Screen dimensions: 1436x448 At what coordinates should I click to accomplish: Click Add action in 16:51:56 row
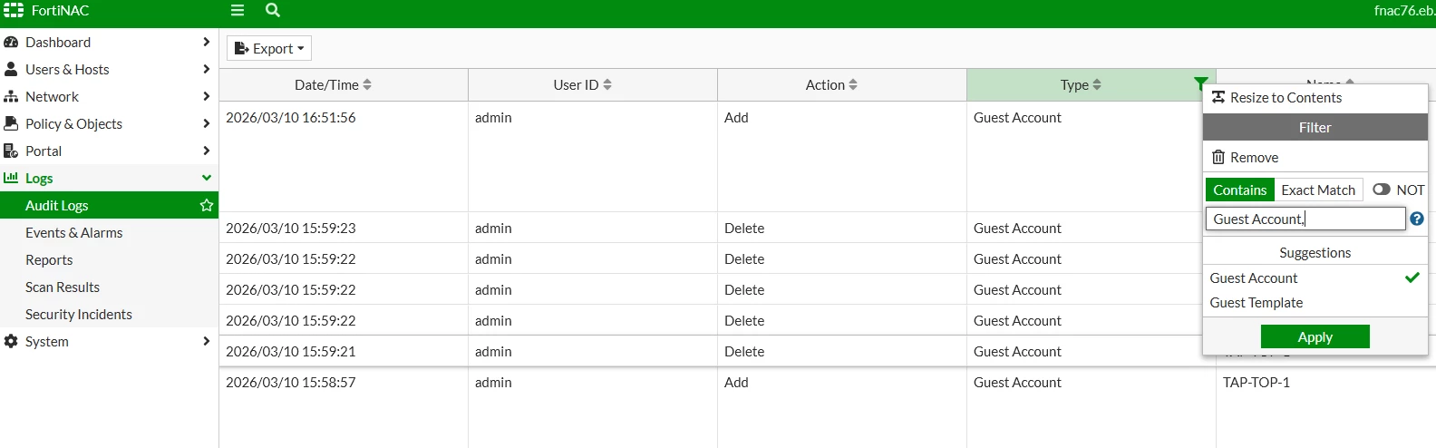pos(736,117)
